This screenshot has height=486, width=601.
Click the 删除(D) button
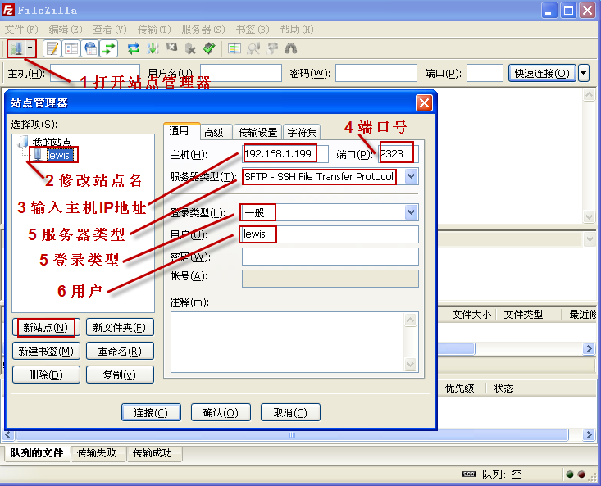click(46, 375)
